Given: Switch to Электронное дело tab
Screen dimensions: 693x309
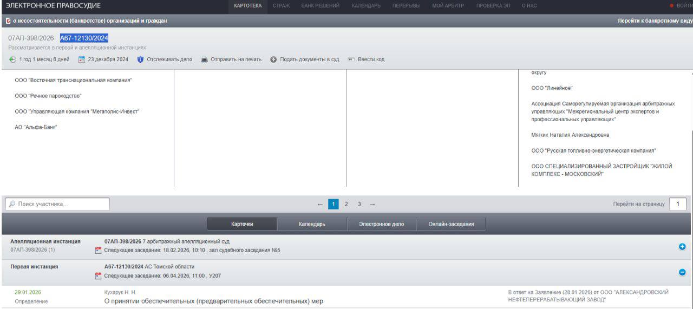Looking at the screenshot, I should (381, 224).
